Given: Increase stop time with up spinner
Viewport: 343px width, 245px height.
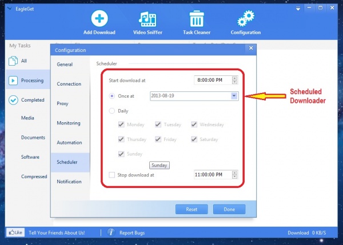Looking at the screenshot, I should click(x=234, y=172).
